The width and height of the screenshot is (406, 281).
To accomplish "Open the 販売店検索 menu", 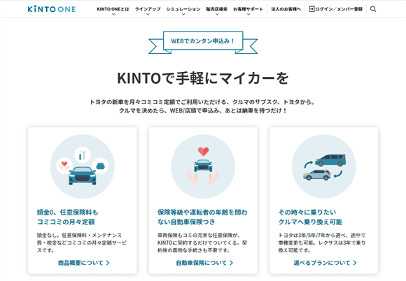I will [x=217, y=9].
